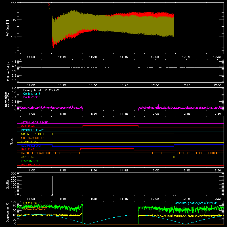Click the Normalized modulation axis title
227x227 pixels.
[x=7, y=99]
